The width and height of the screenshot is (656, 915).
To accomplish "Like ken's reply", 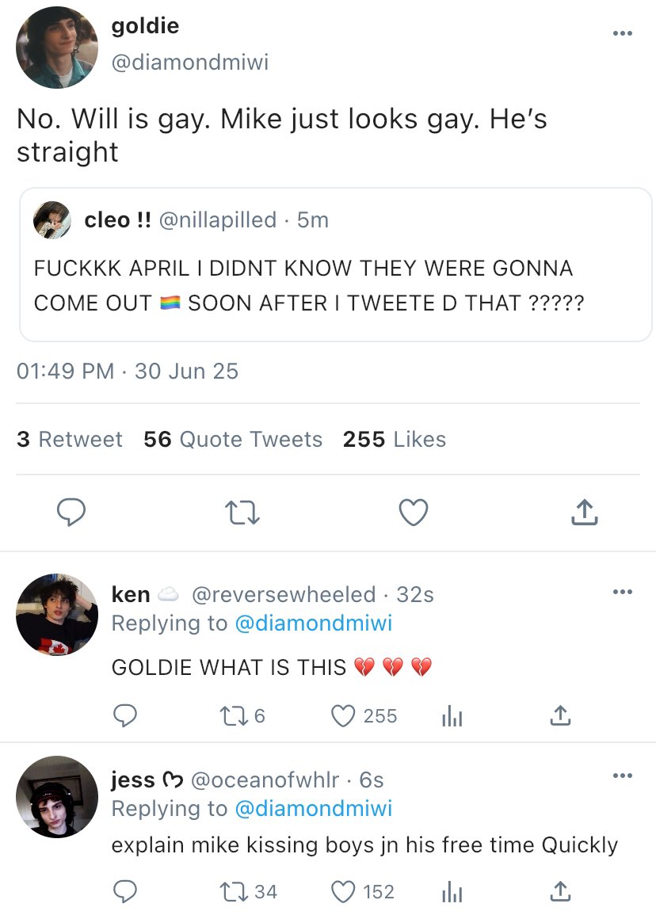I will pyautogui.click(x=342, y=716).
